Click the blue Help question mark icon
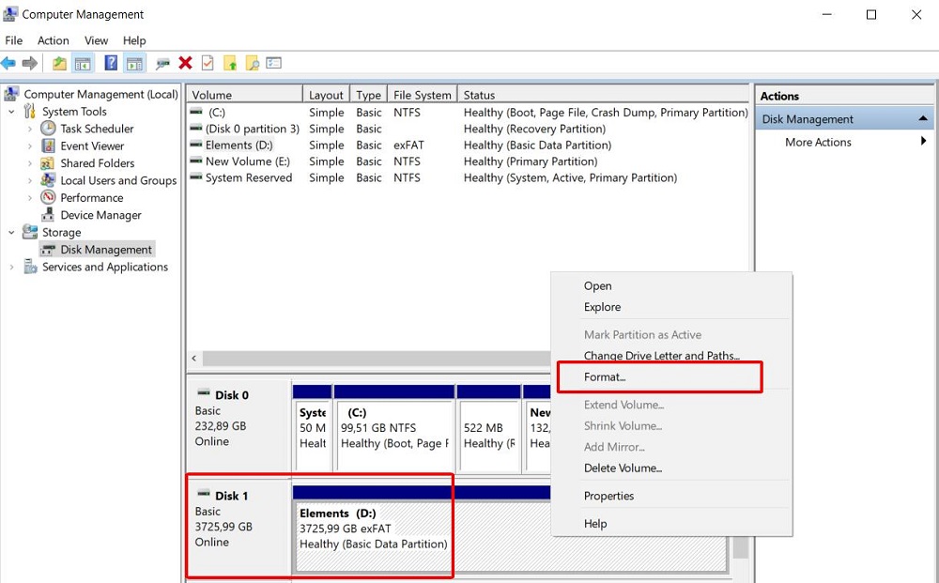The image size is (939, 583). tap(111, 63)
